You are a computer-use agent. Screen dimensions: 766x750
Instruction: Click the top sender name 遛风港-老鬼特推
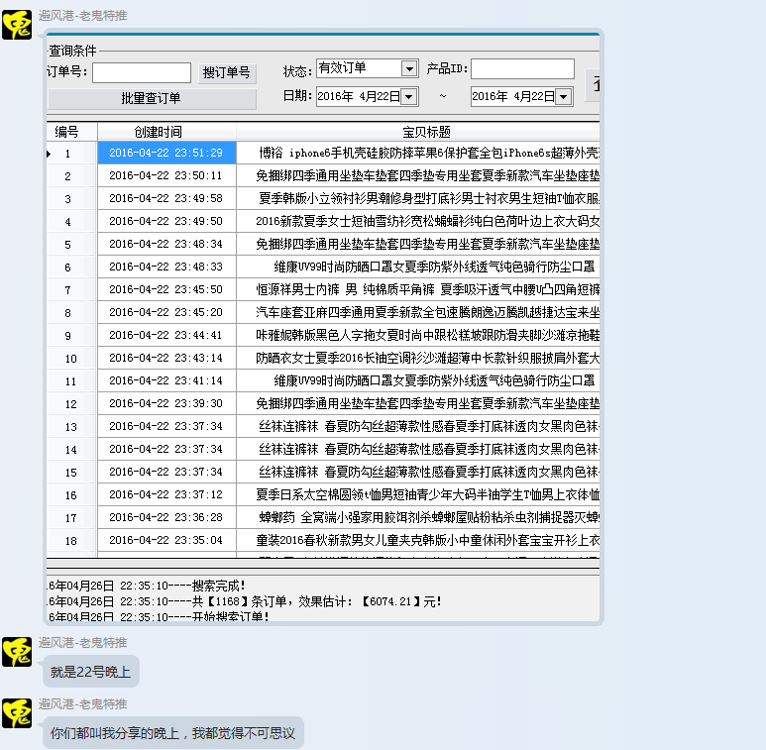pos(82,16)
